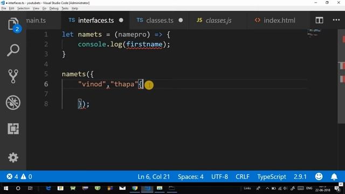Image resolution: width=345 pixels, height=194 pixels.
Task: Click the minimap code preview
Action: pyautogui.click(x=314, y=33)
